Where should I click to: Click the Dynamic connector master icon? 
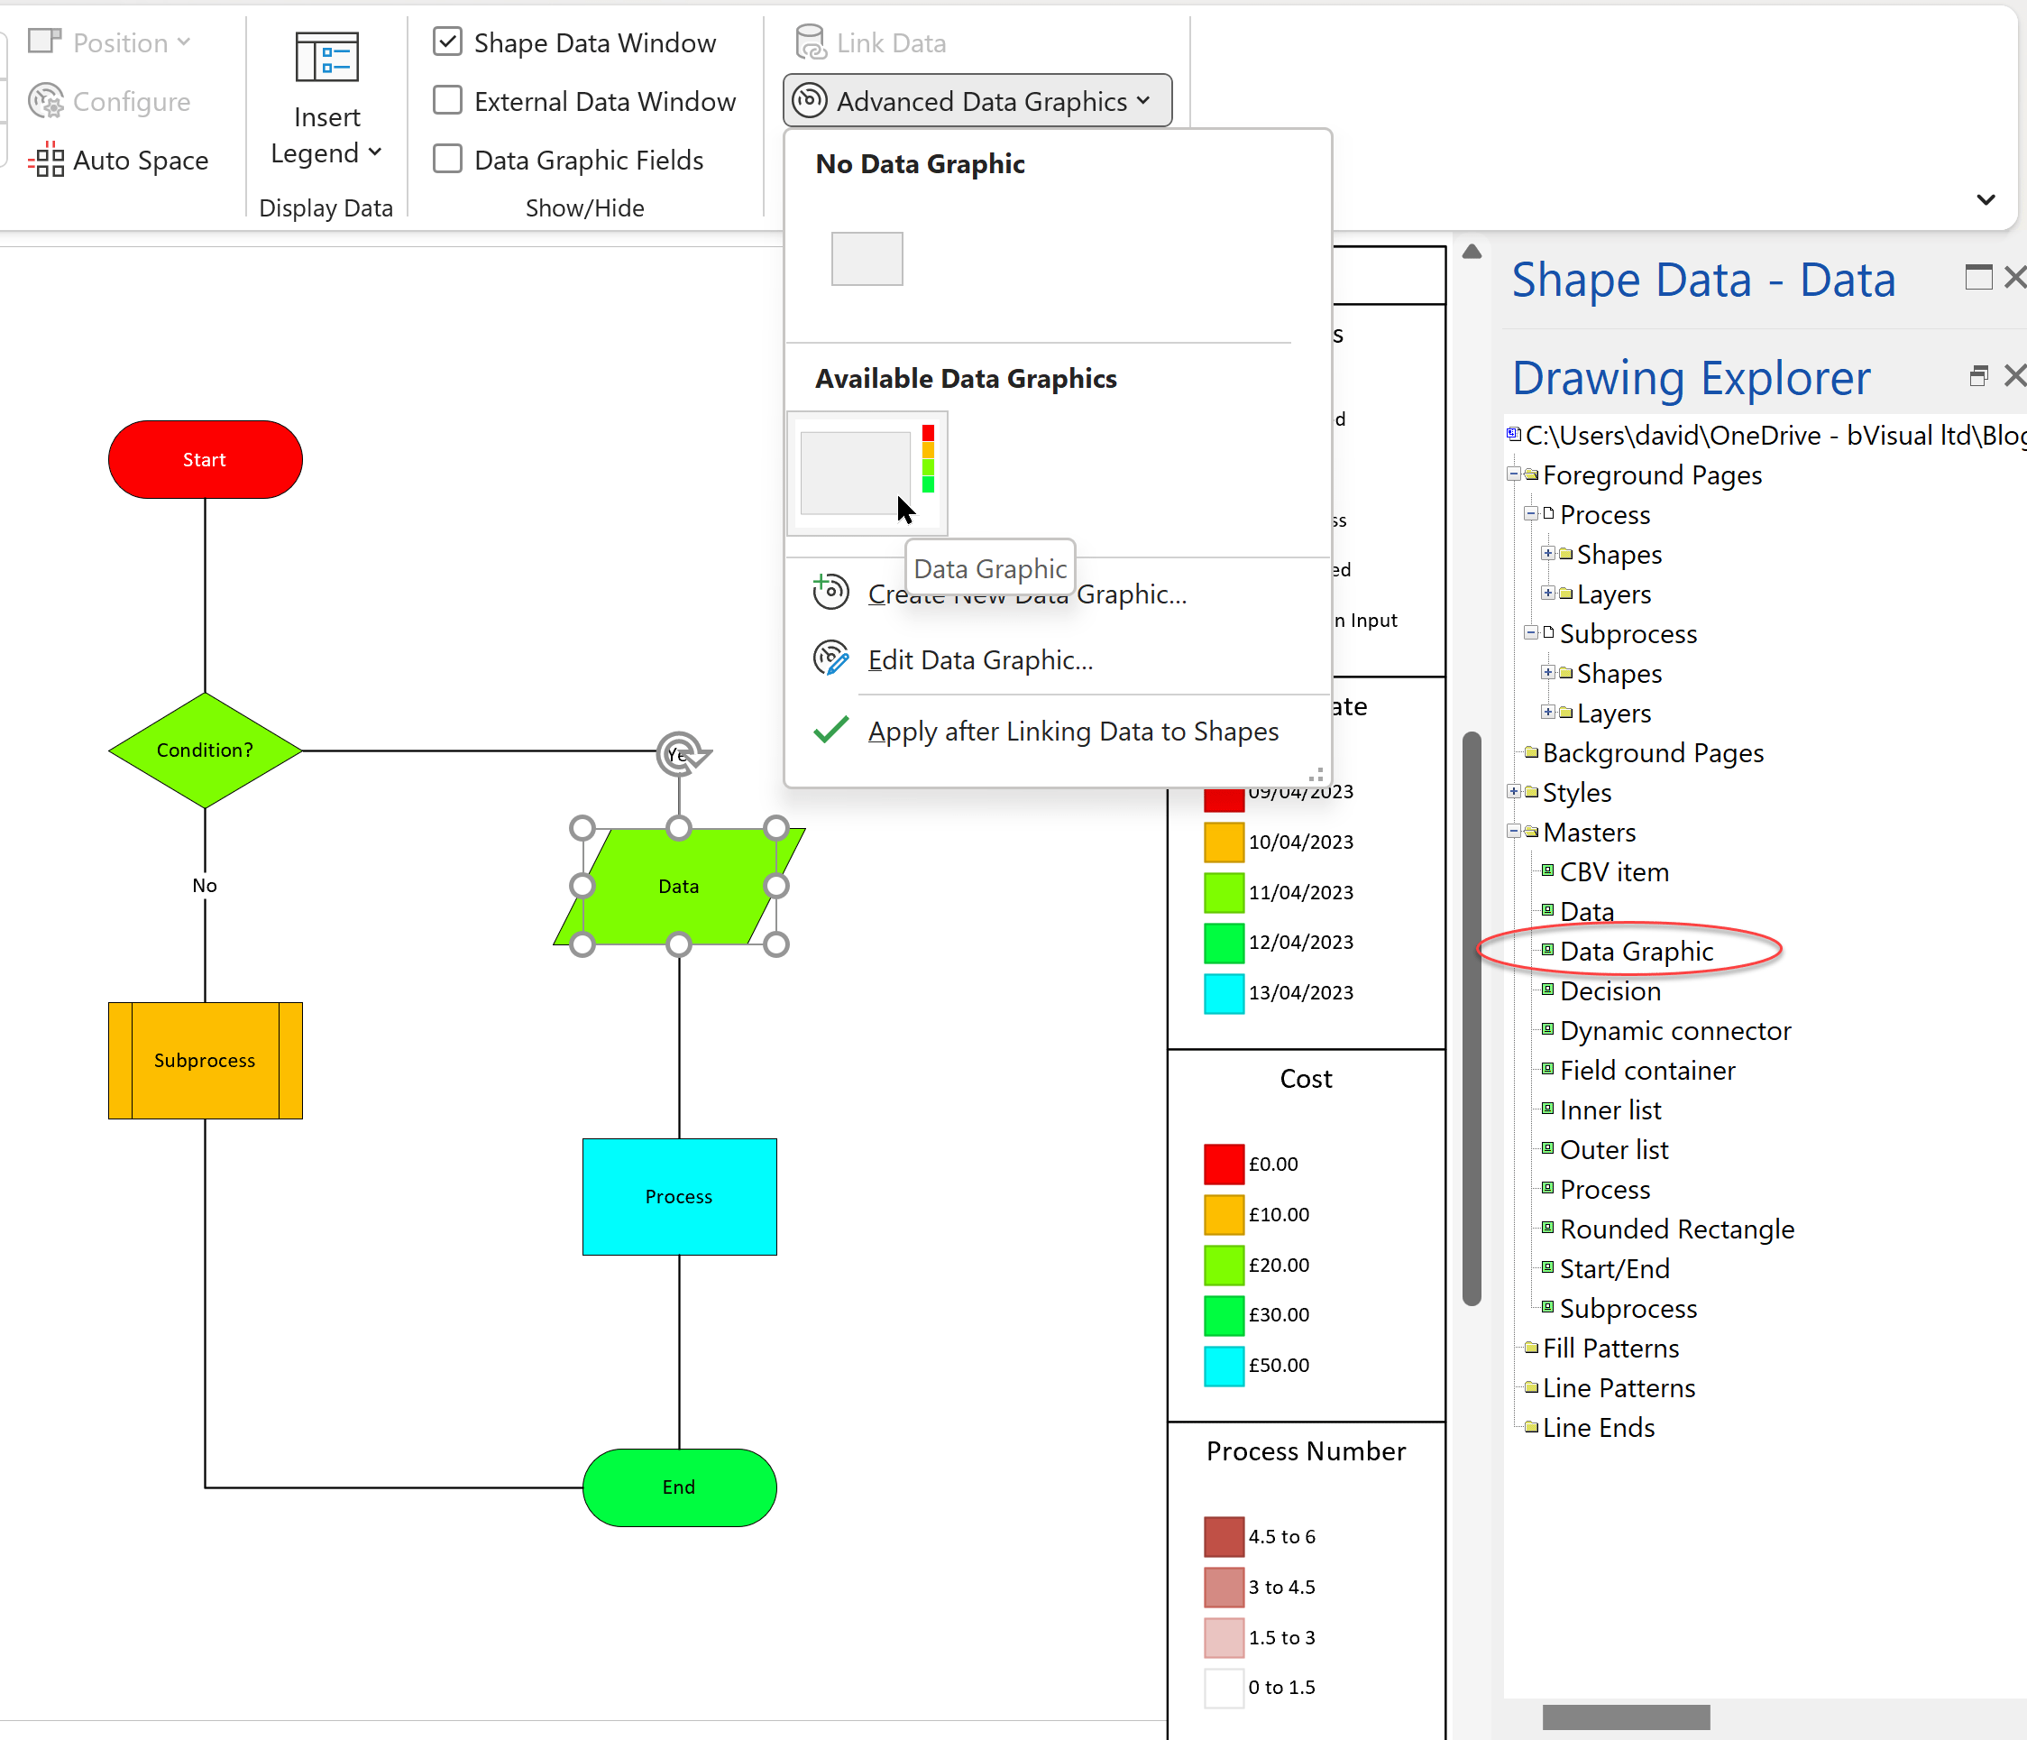(x=1547, y=1028)
